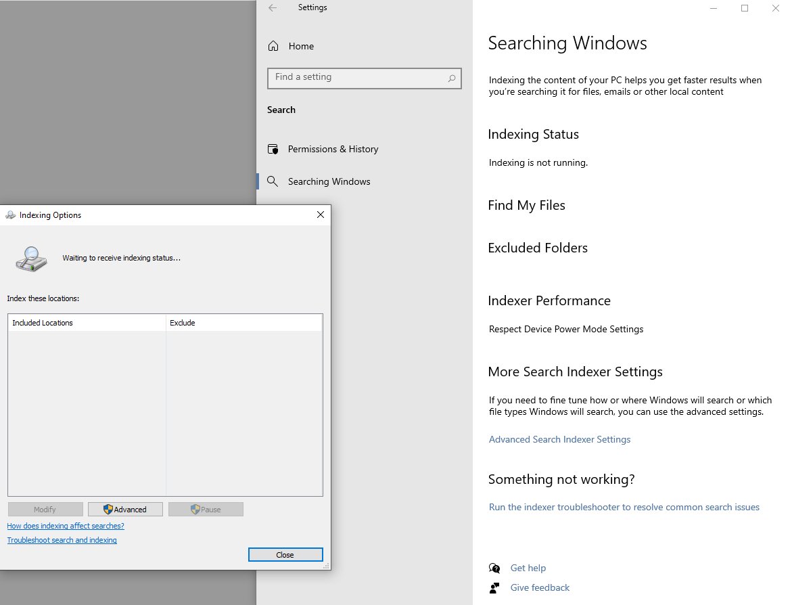Click the Searching Windows page title

(x=567, y=43)
